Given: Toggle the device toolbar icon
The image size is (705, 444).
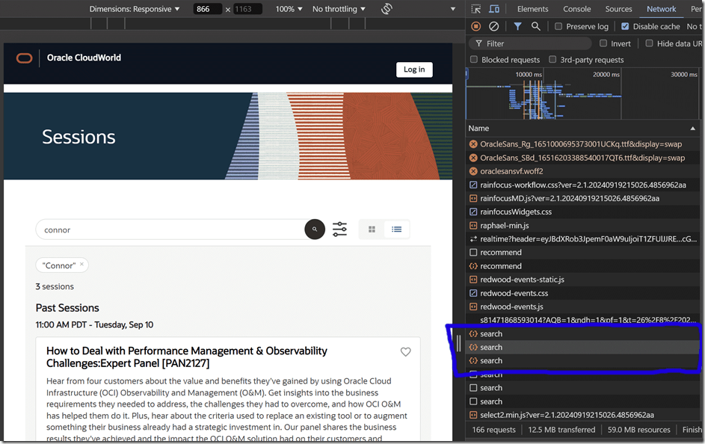Looking at the screenshot, I should (x=494, y=9).
